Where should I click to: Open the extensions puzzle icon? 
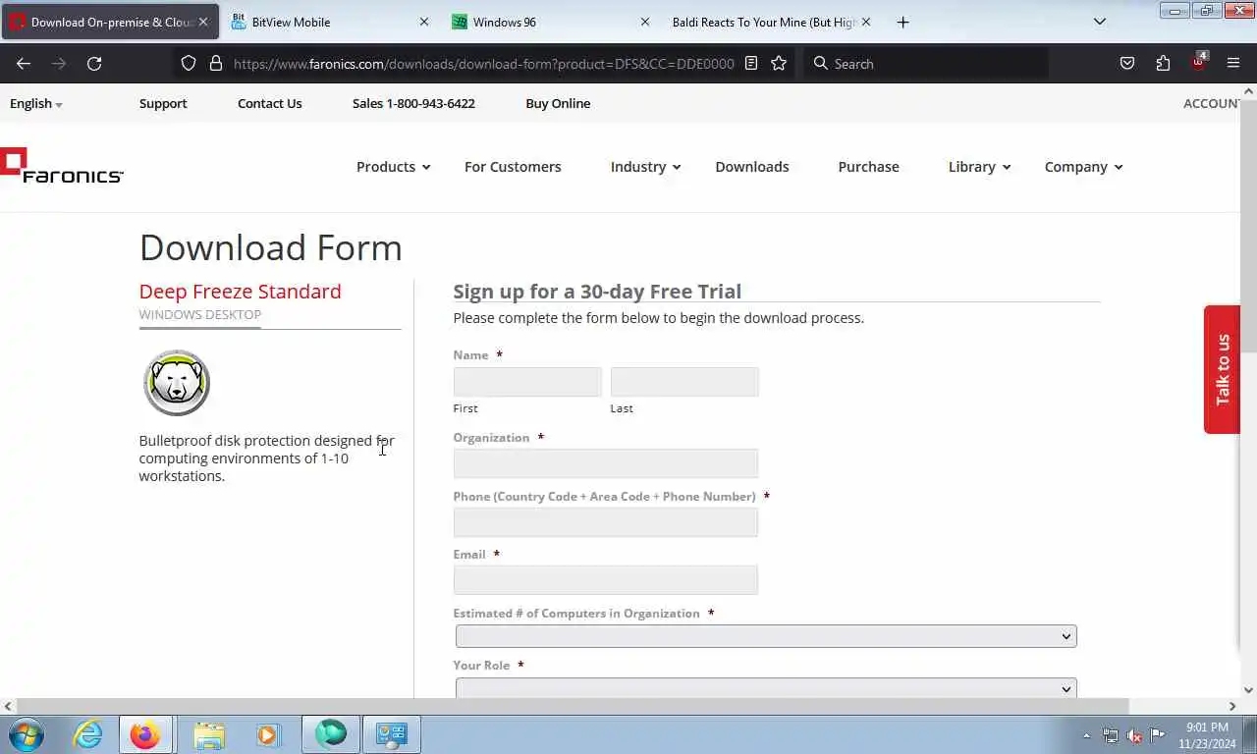(1163, 63)
